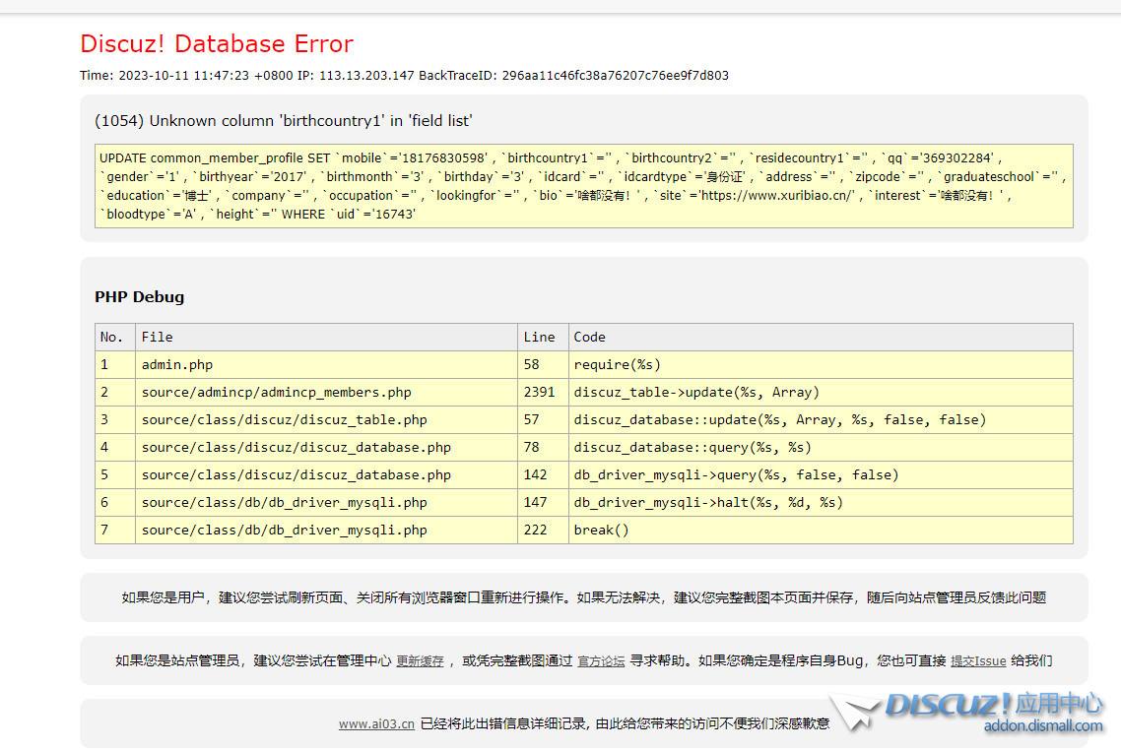
Task: Open the www.ai03.cn site link
Action: (x=376, y=723)
